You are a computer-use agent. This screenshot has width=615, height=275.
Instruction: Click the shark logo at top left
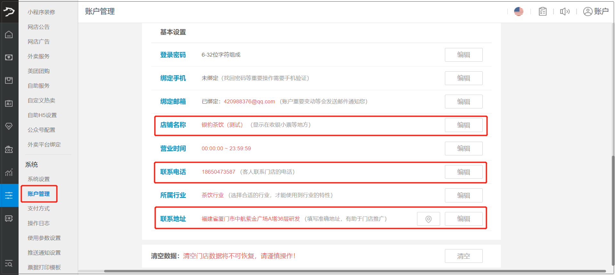(9, 12)
